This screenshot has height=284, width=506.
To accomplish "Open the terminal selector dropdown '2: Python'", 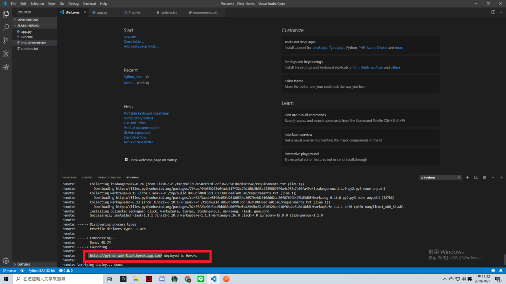I will pos(440,177).
